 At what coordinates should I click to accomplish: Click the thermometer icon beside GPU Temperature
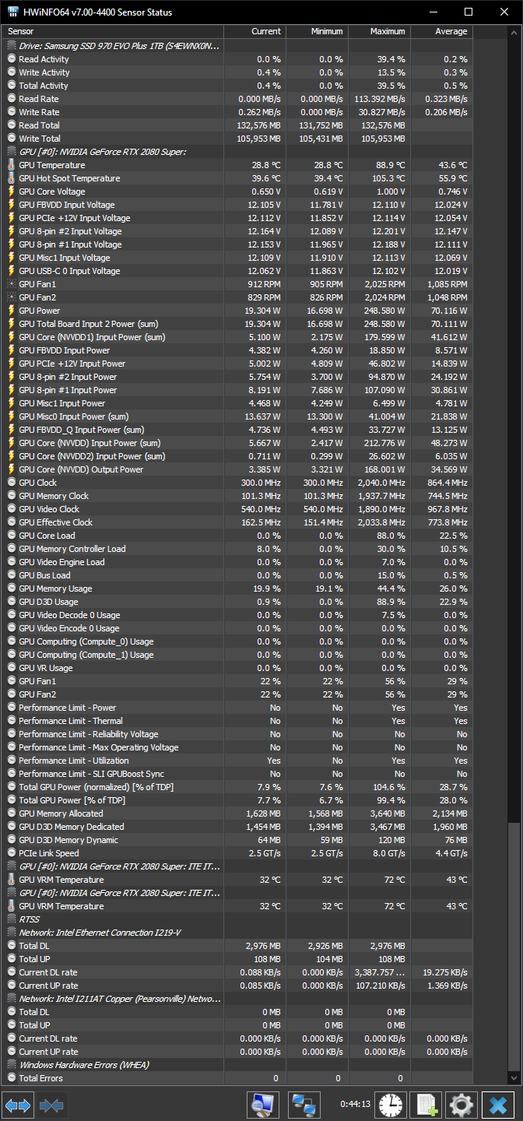tap(11, 165)
